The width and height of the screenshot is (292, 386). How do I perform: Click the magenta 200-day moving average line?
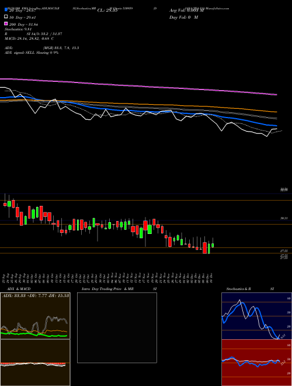pos(138,85)
